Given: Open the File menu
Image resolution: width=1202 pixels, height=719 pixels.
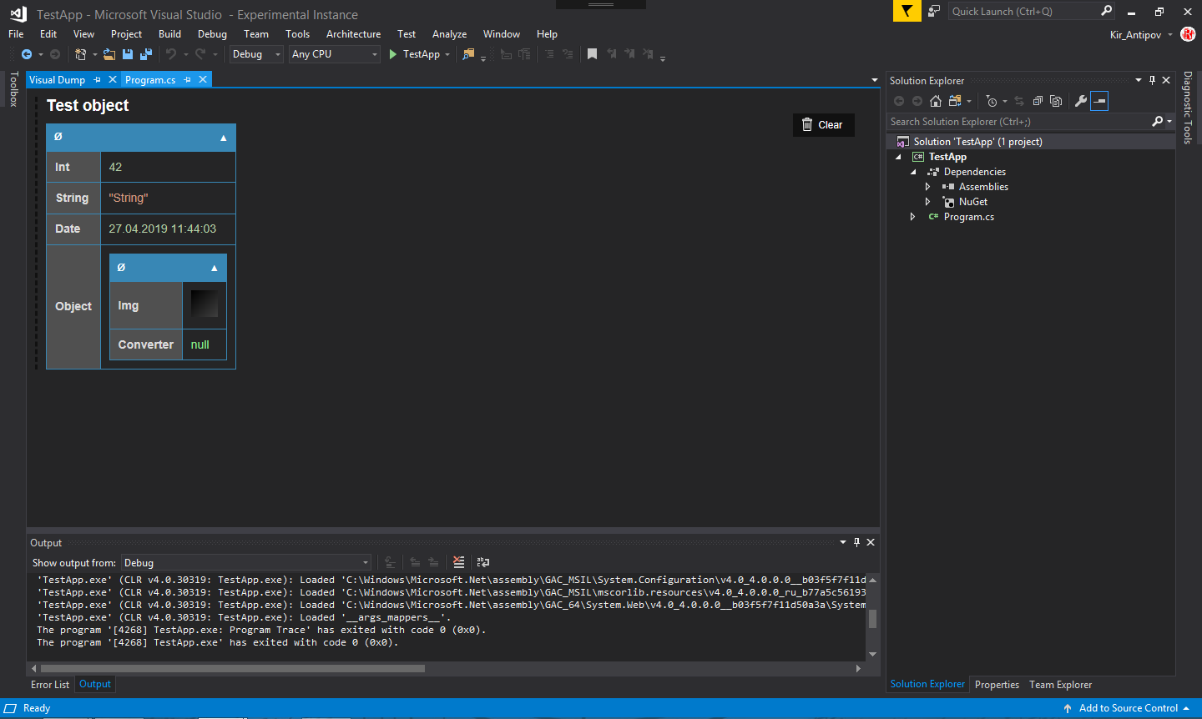Looking at the screenshot, I should click(16, 34).
